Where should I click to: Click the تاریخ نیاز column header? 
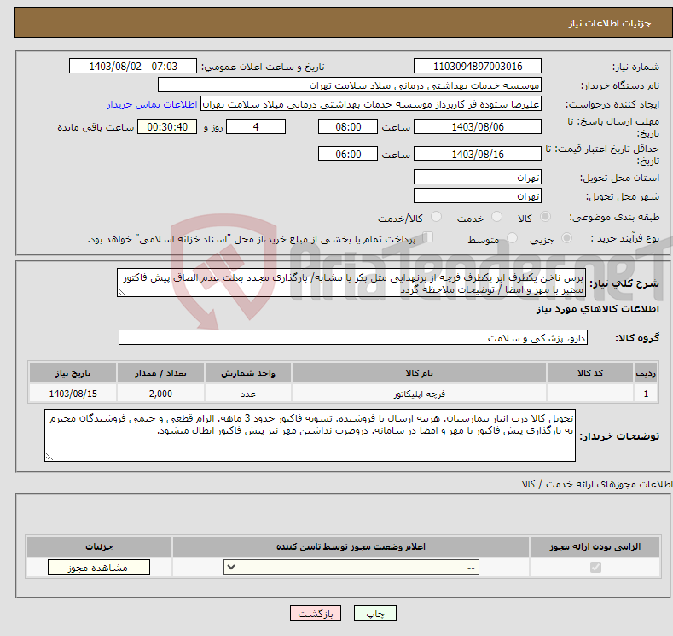click(73, 373)
